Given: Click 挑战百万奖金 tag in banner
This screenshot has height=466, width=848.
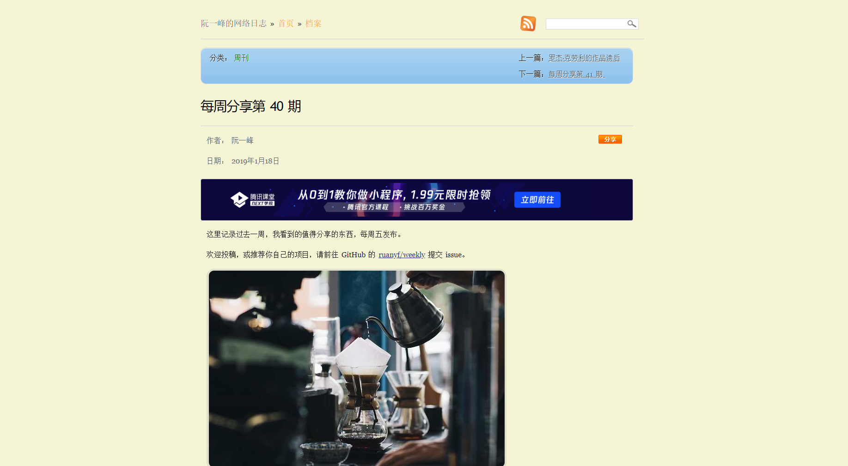Looking at the screenshot, I should [422, 207].
